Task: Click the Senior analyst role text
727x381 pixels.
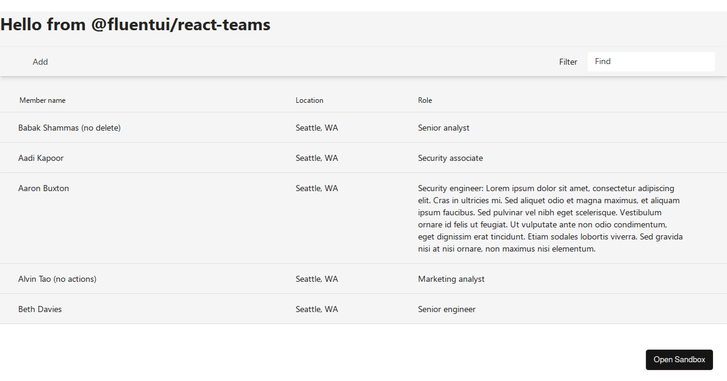Action: pyautogui.click(x=444, y=128)
